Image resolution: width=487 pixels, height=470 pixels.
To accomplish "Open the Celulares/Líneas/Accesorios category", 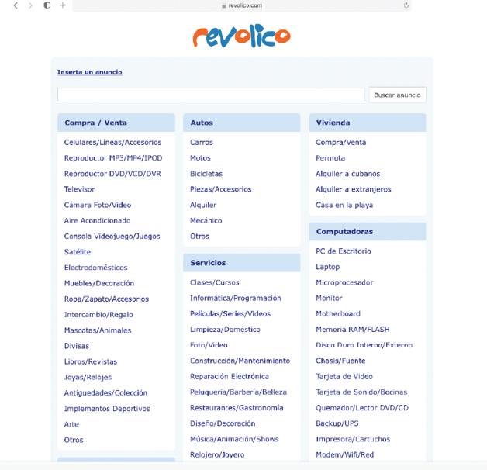I will point(112,143).
